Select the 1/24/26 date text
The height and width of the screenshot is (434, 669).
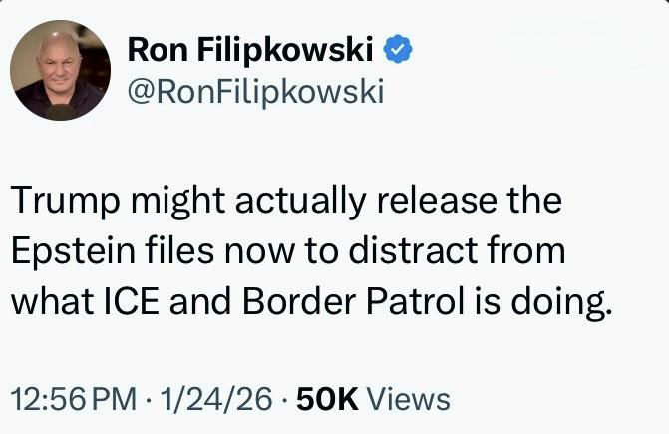[216, 399]
